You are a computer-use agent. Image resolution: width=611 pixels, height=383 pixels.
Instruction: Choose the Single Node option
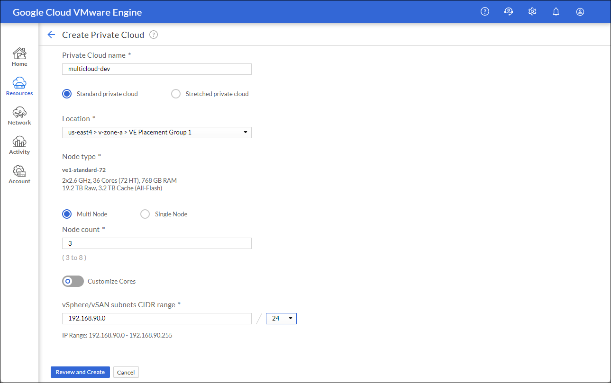[x=145, y=214]
